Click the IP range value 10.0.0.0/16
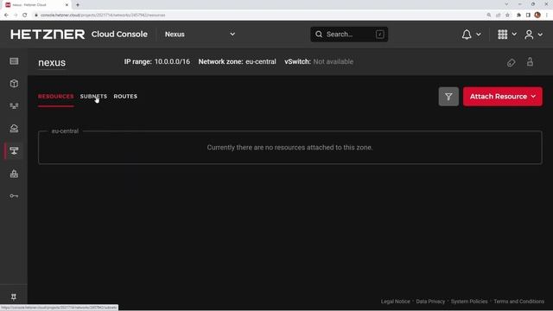 (x=172, y=61)
